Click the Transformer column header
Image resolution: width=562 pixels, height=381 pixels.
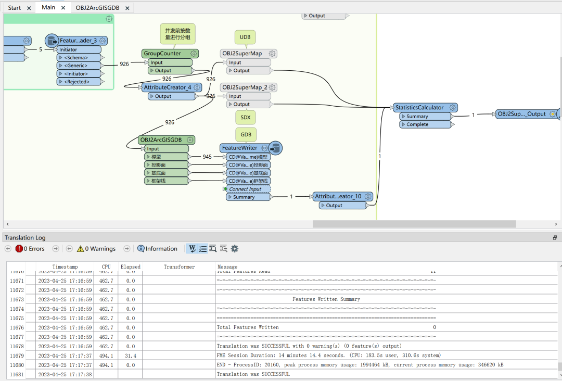[x=179, y=266]
